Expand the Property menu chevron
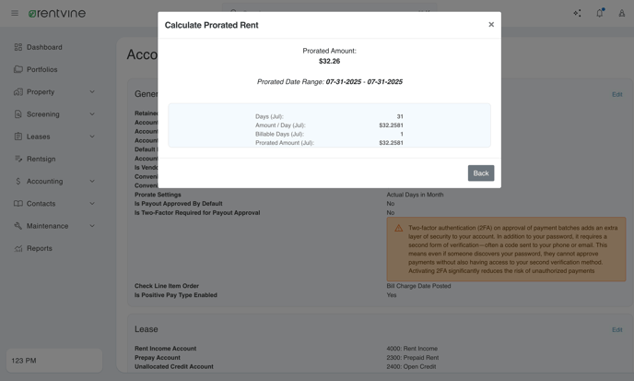Screen dimensions: 634x381 pos(92,92)
